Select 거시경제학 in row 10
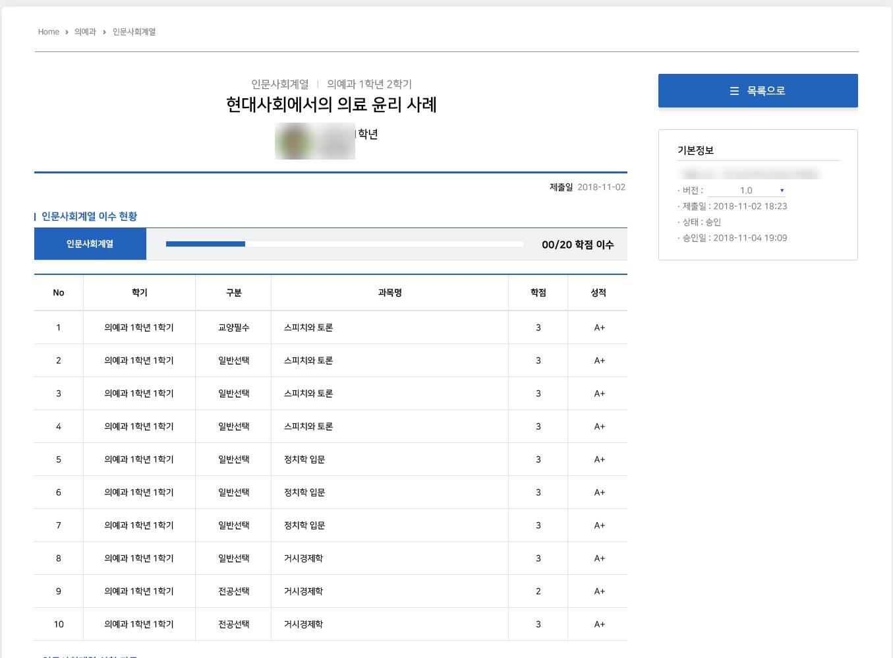Viewport: 893px width, 658px height. coord(304,624)
